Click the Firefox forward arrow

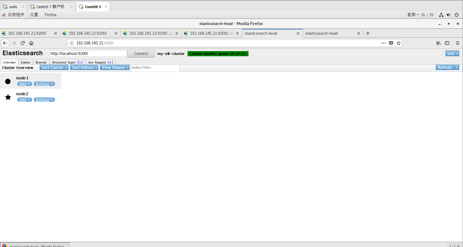pyautogui.click(x=14, y=43)
